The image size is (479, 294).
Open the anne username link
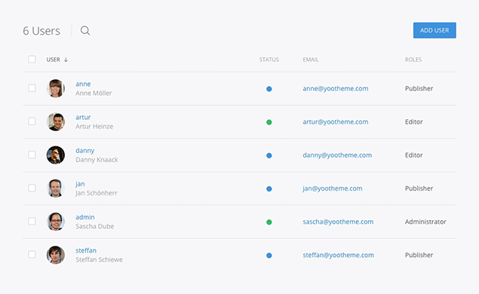pyautogui.click(x=83, y=84)
